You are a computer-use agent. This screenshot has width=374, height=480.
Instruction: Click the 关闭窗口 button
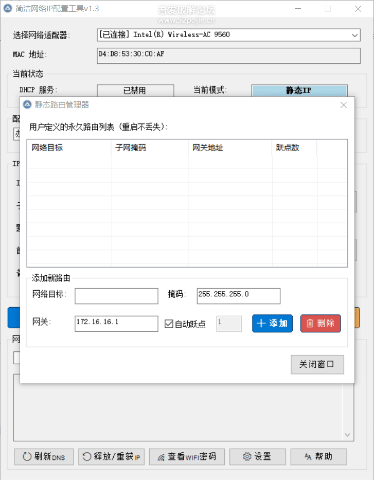click(317, 364)
